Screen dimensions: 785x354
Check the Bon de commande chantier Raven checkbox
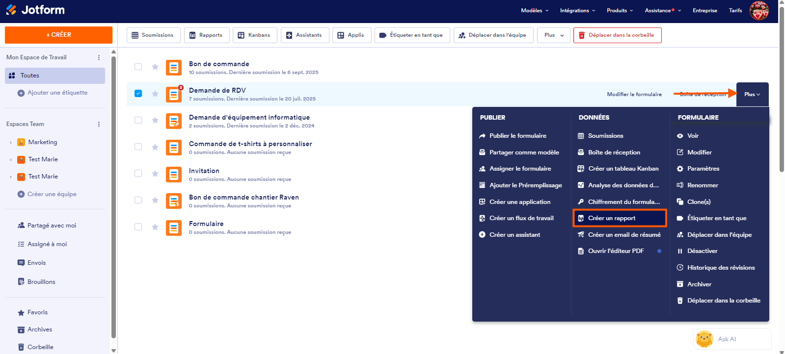[138, 200]
